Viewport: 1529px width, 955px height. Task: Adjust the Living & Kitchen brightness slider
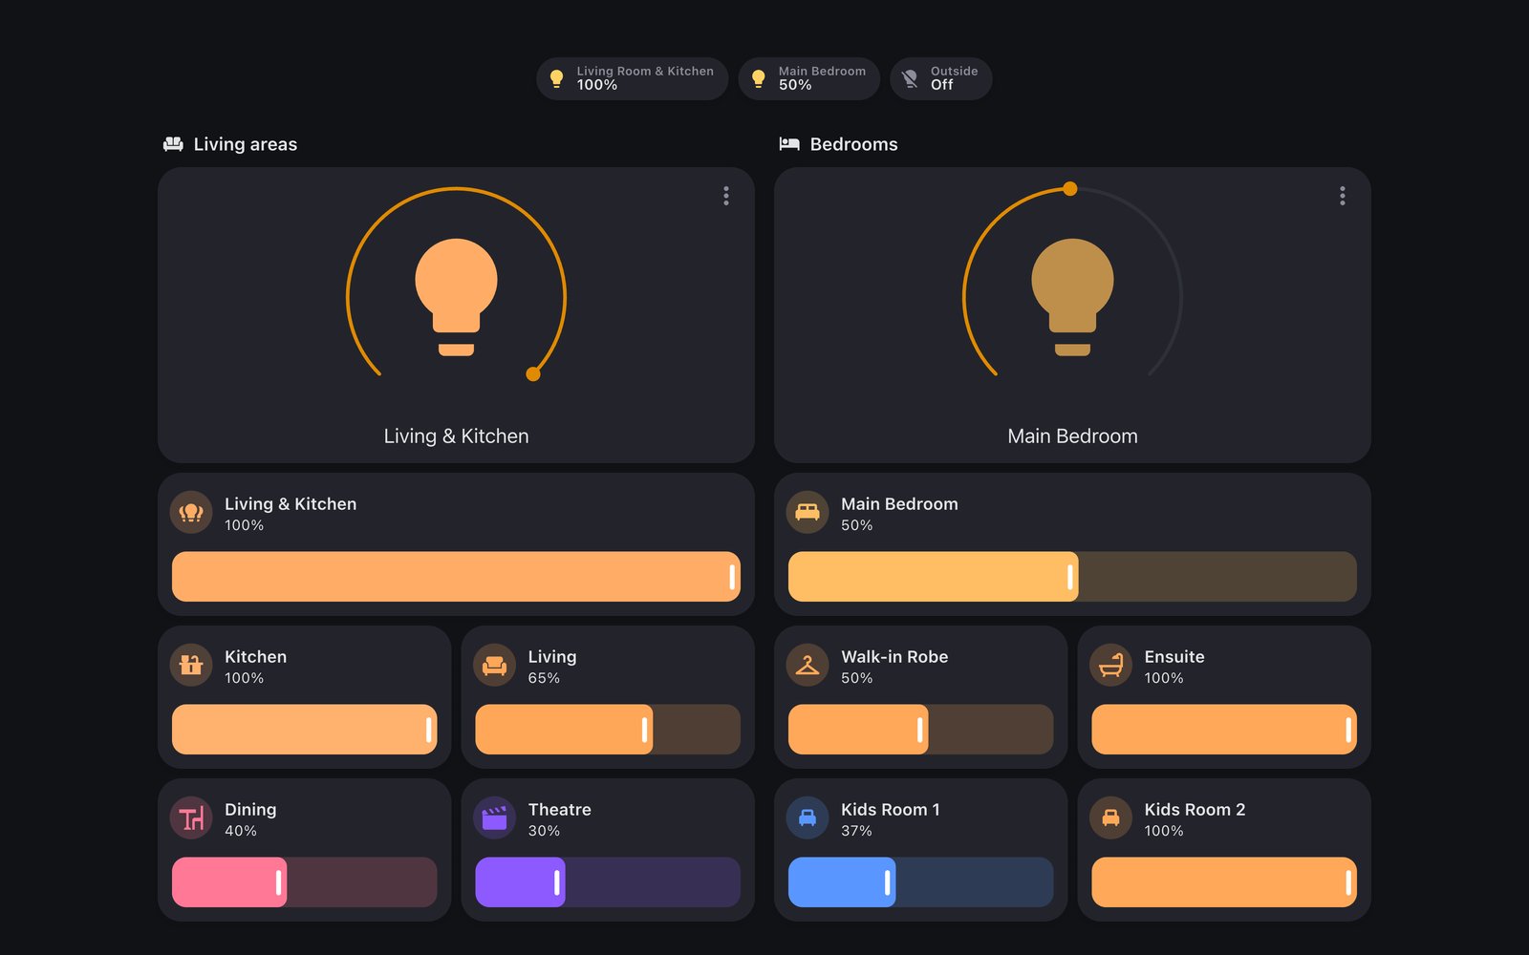point(456,577)
